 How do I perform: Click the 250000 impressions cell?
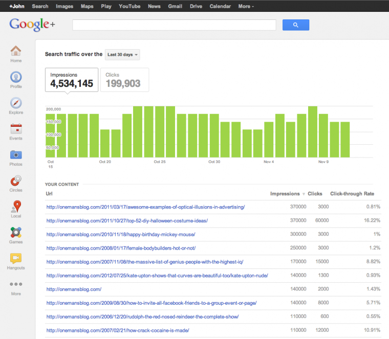(x=298, y=247)
